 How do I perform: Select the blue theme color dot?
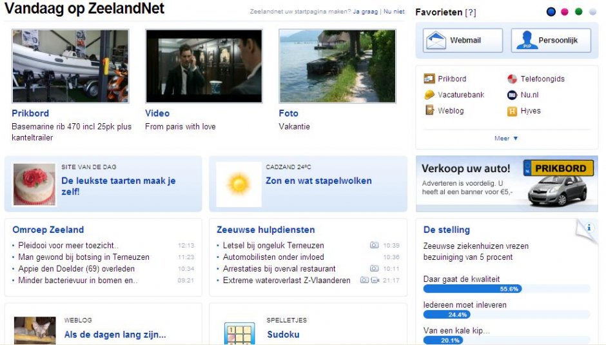point(551,12)
